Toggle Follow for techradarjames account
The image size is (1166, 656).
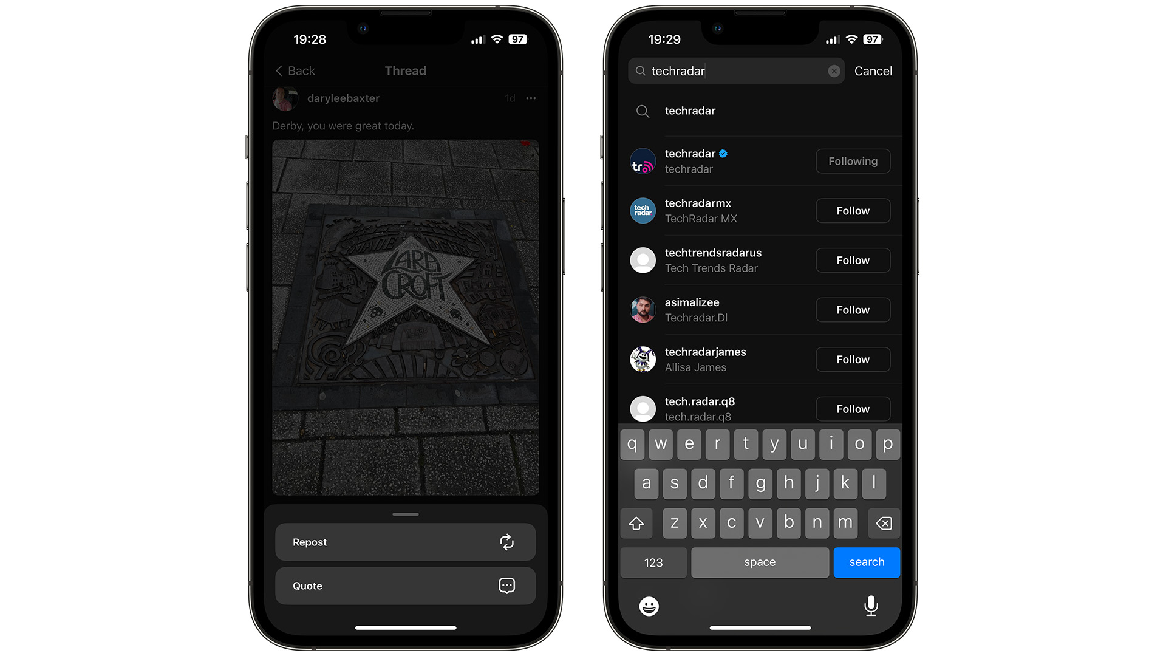851,359
